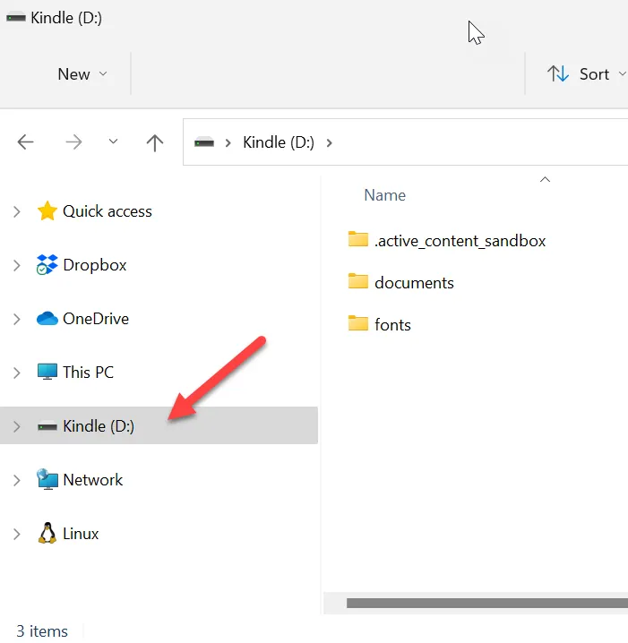Click the Dropbox icon in sidebar
The width and height of the screenshot is (628, 643).
(x=47, y=265)
